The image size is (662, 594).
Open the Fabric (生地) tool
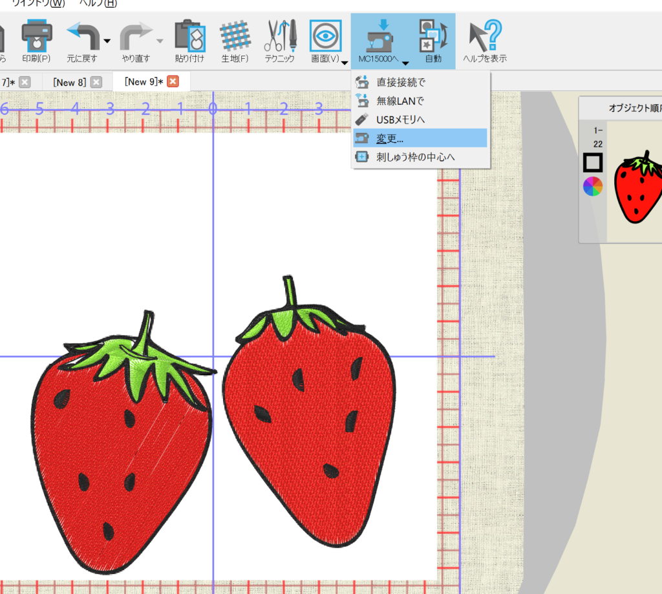tap(235, 36)
